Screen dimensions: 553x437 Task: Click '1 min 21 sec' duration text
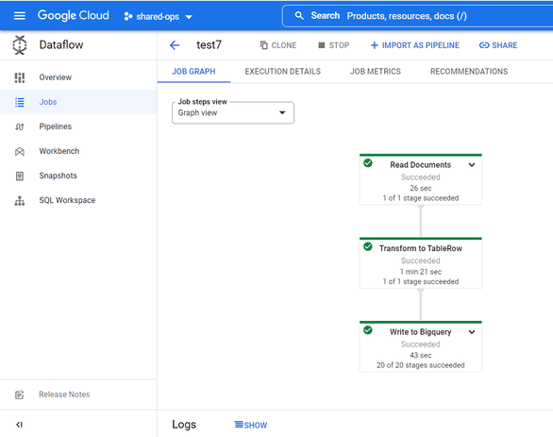(420, 272)
